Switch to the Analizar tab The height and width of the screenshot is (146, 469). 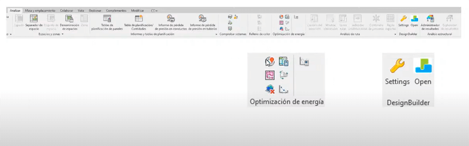pos(15,11)
